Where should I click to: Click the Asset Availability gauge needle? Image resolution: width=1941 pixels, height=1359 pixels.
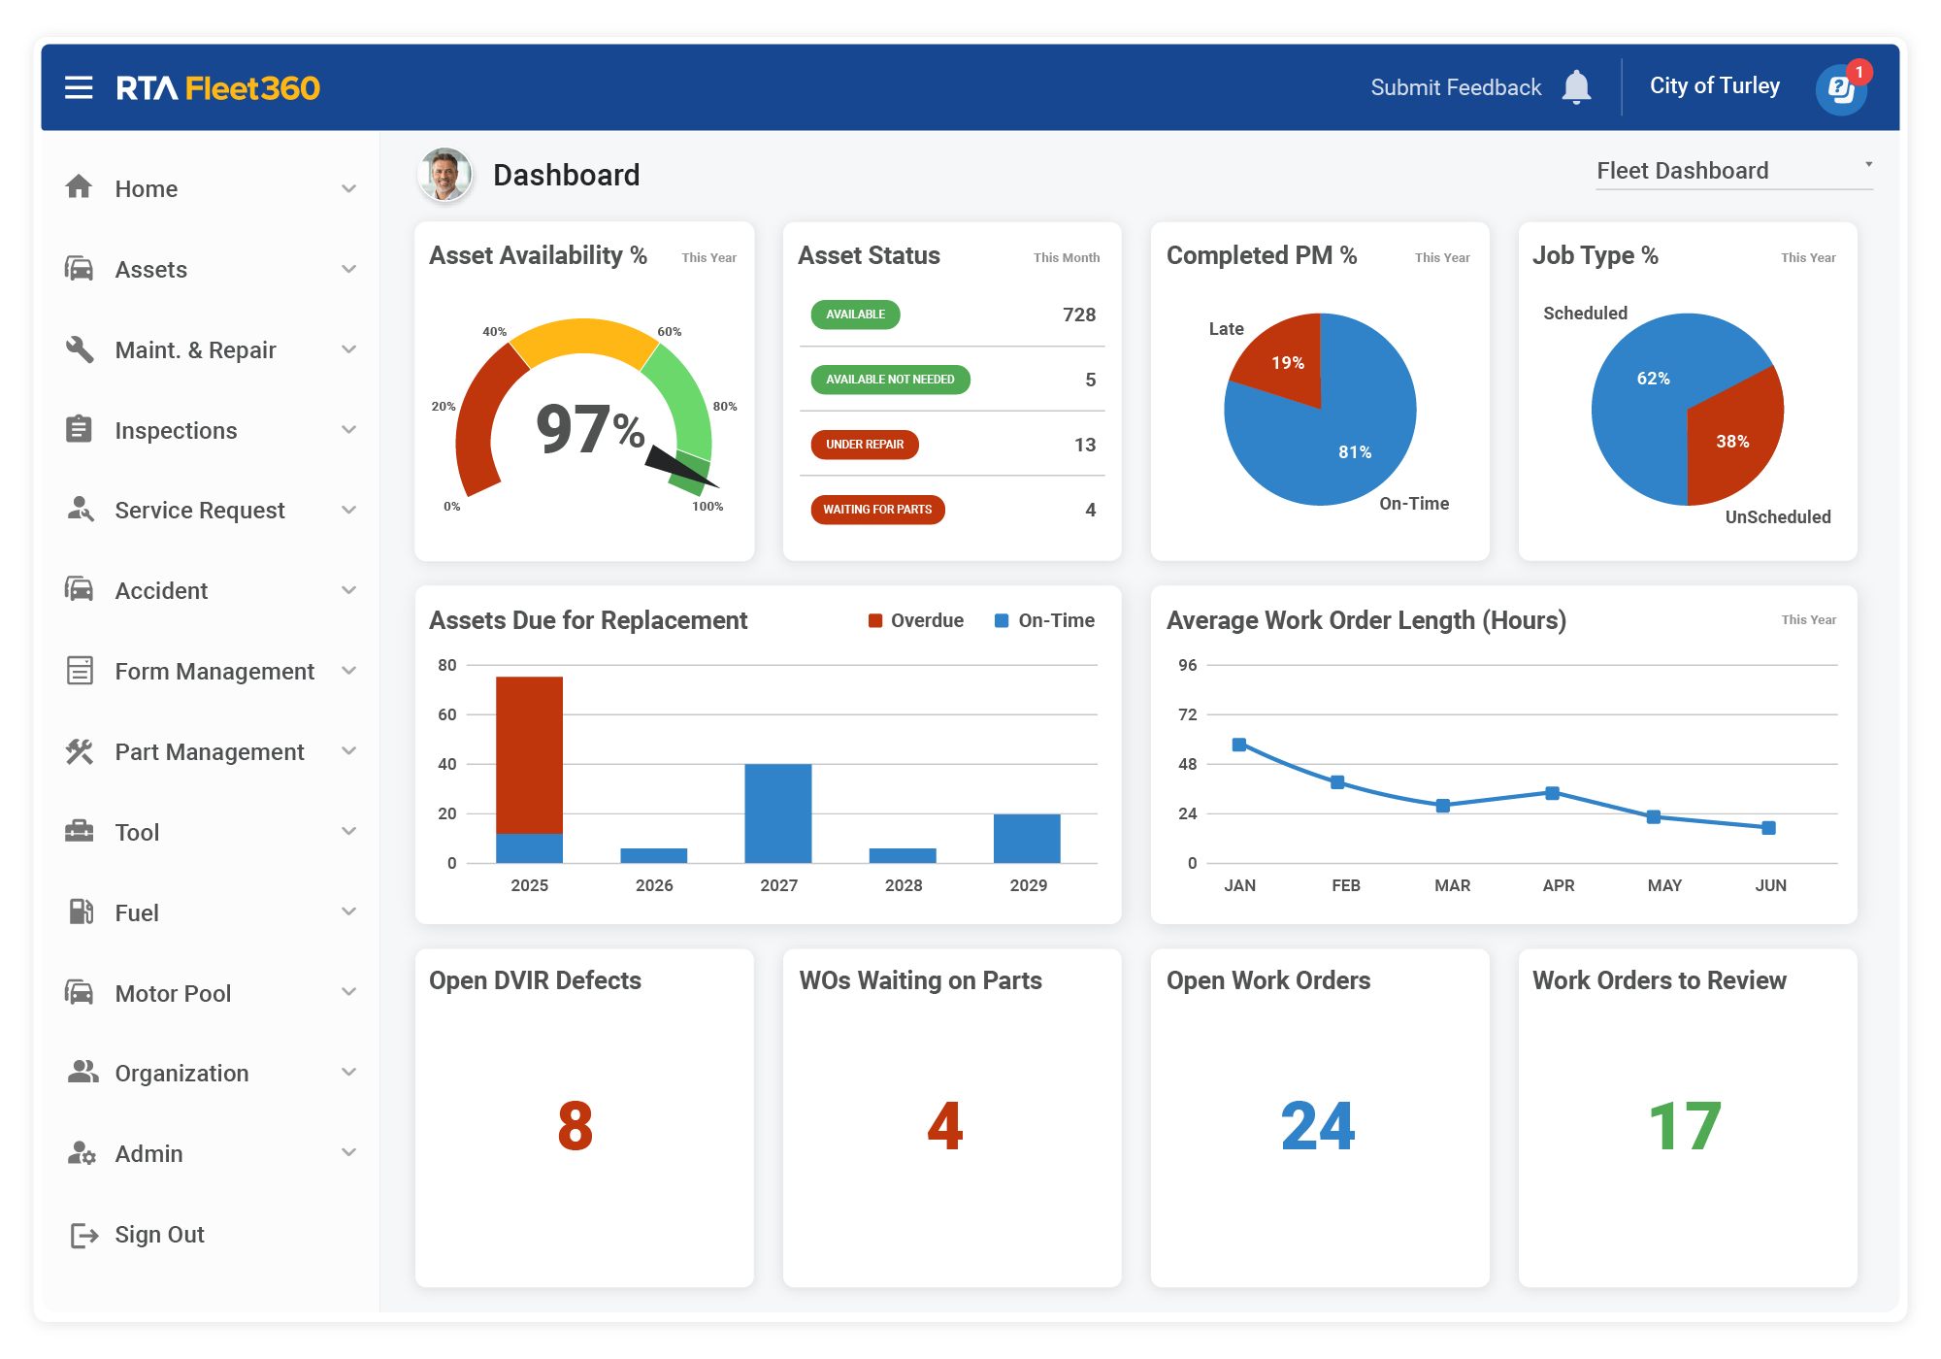(x=679, y=466)
